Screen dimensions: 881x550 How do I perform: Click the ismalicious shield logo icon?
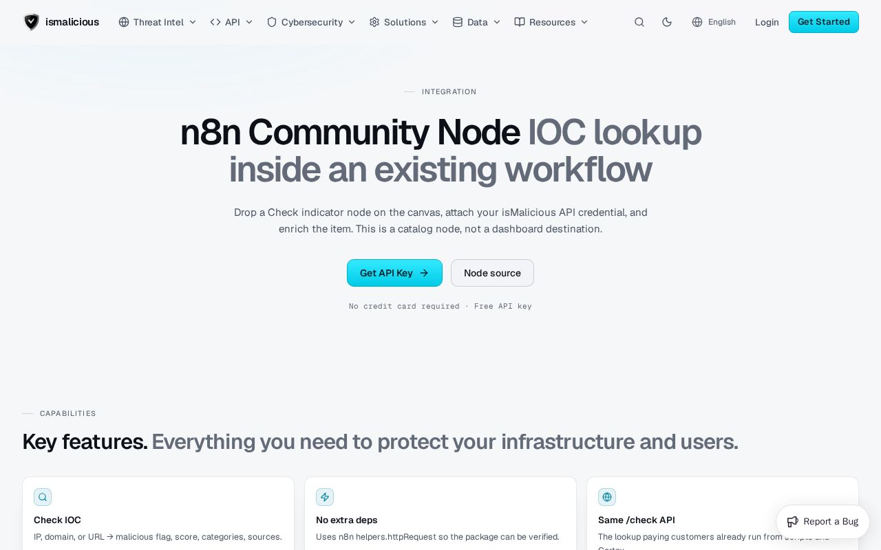pyautogui.click(x=32, y=22)
